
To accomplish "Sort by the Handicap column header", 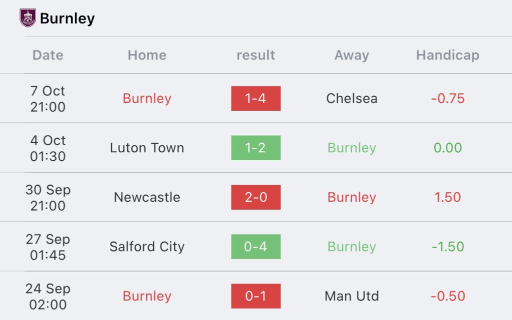I will pos(447,55).
